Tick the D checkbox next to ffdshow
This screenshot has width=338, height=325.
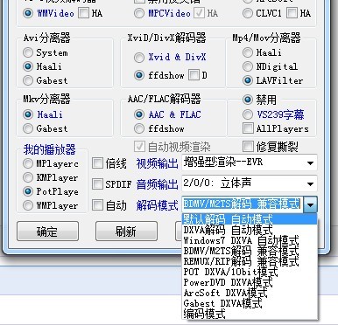194,75
